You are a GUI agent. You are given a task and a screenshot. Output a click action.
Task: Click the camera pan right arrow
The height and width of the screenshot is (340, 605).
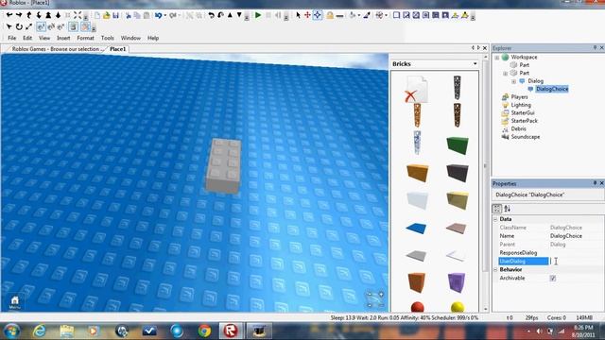click(x=19, y=15)
